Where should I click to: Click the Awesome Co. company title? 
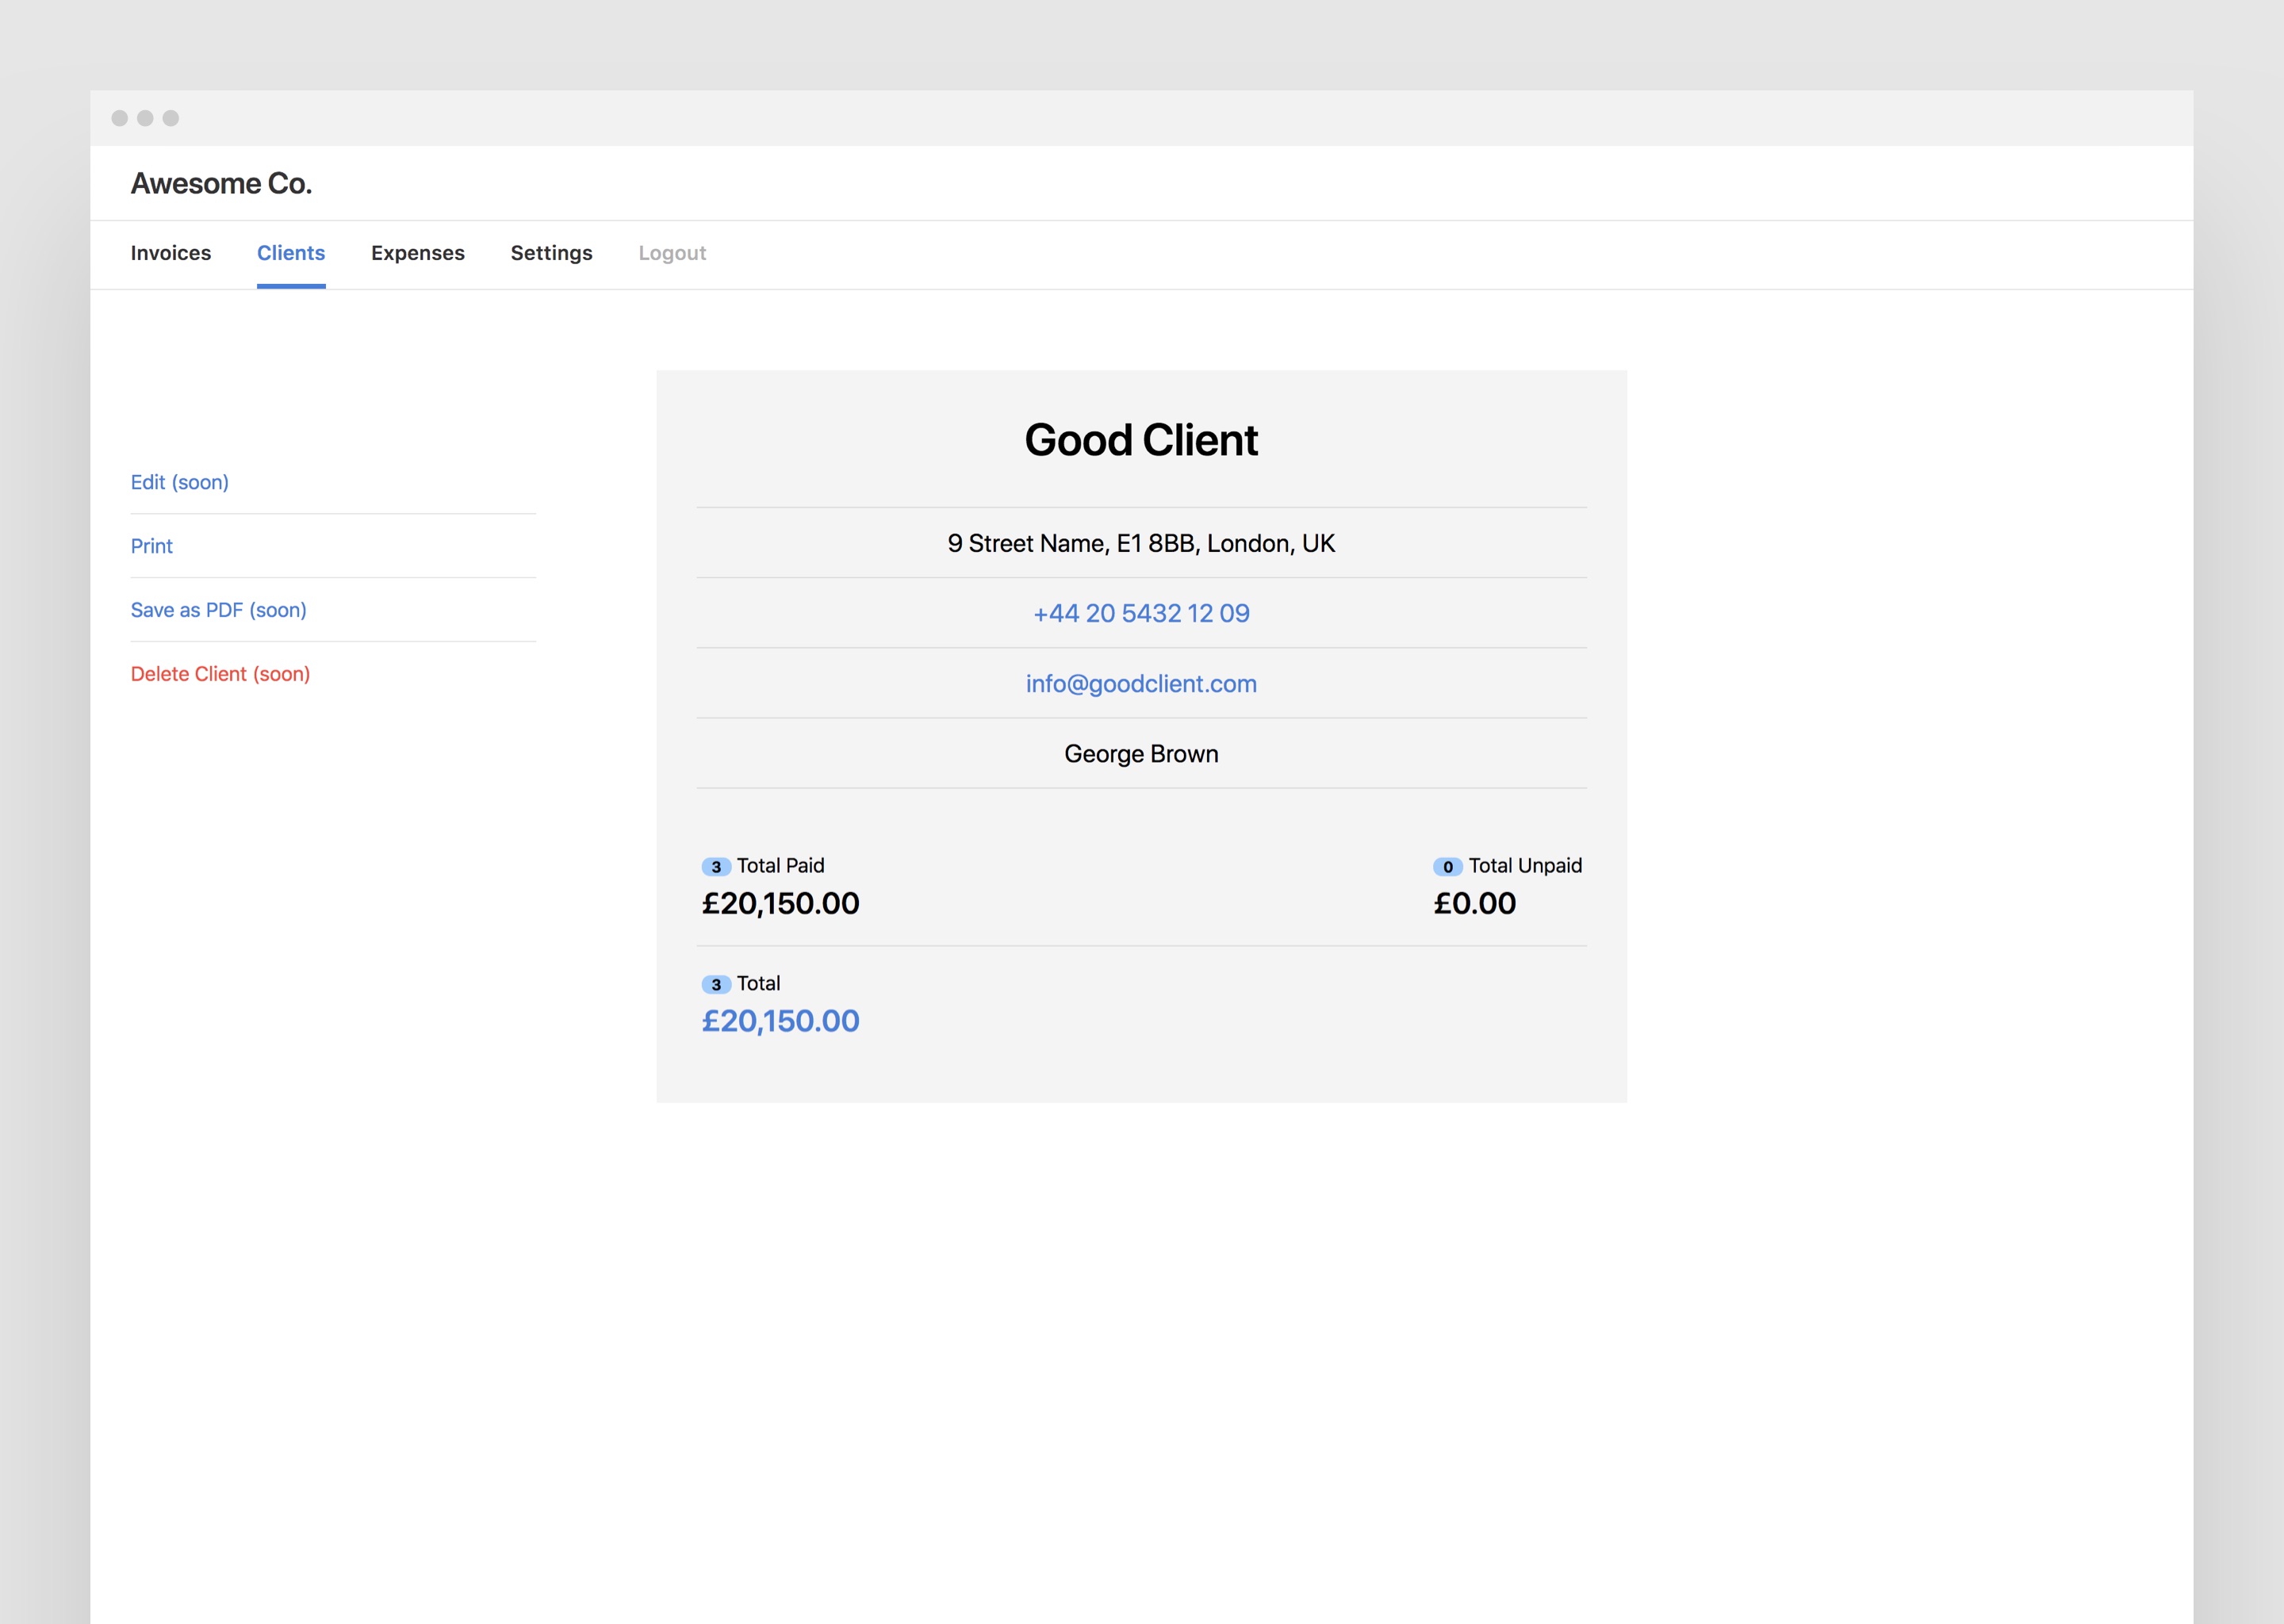click(x=222, y=183)
